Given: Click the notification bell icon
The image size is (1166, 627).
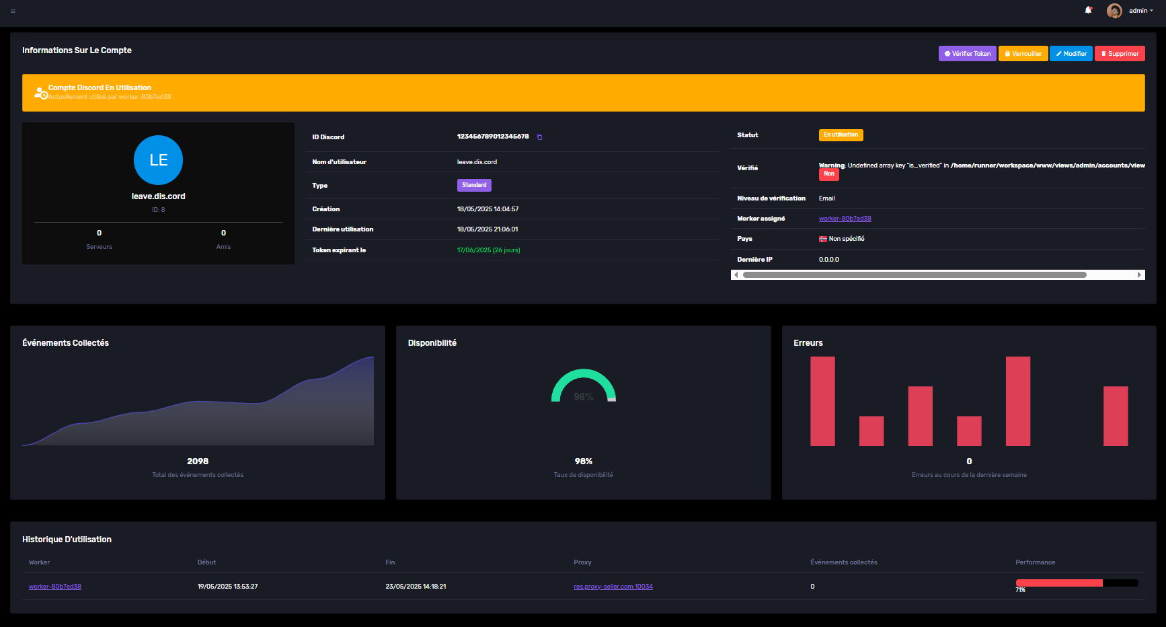Looking at the screenshot, I should pyautogui.click(x=1089, y=10).
